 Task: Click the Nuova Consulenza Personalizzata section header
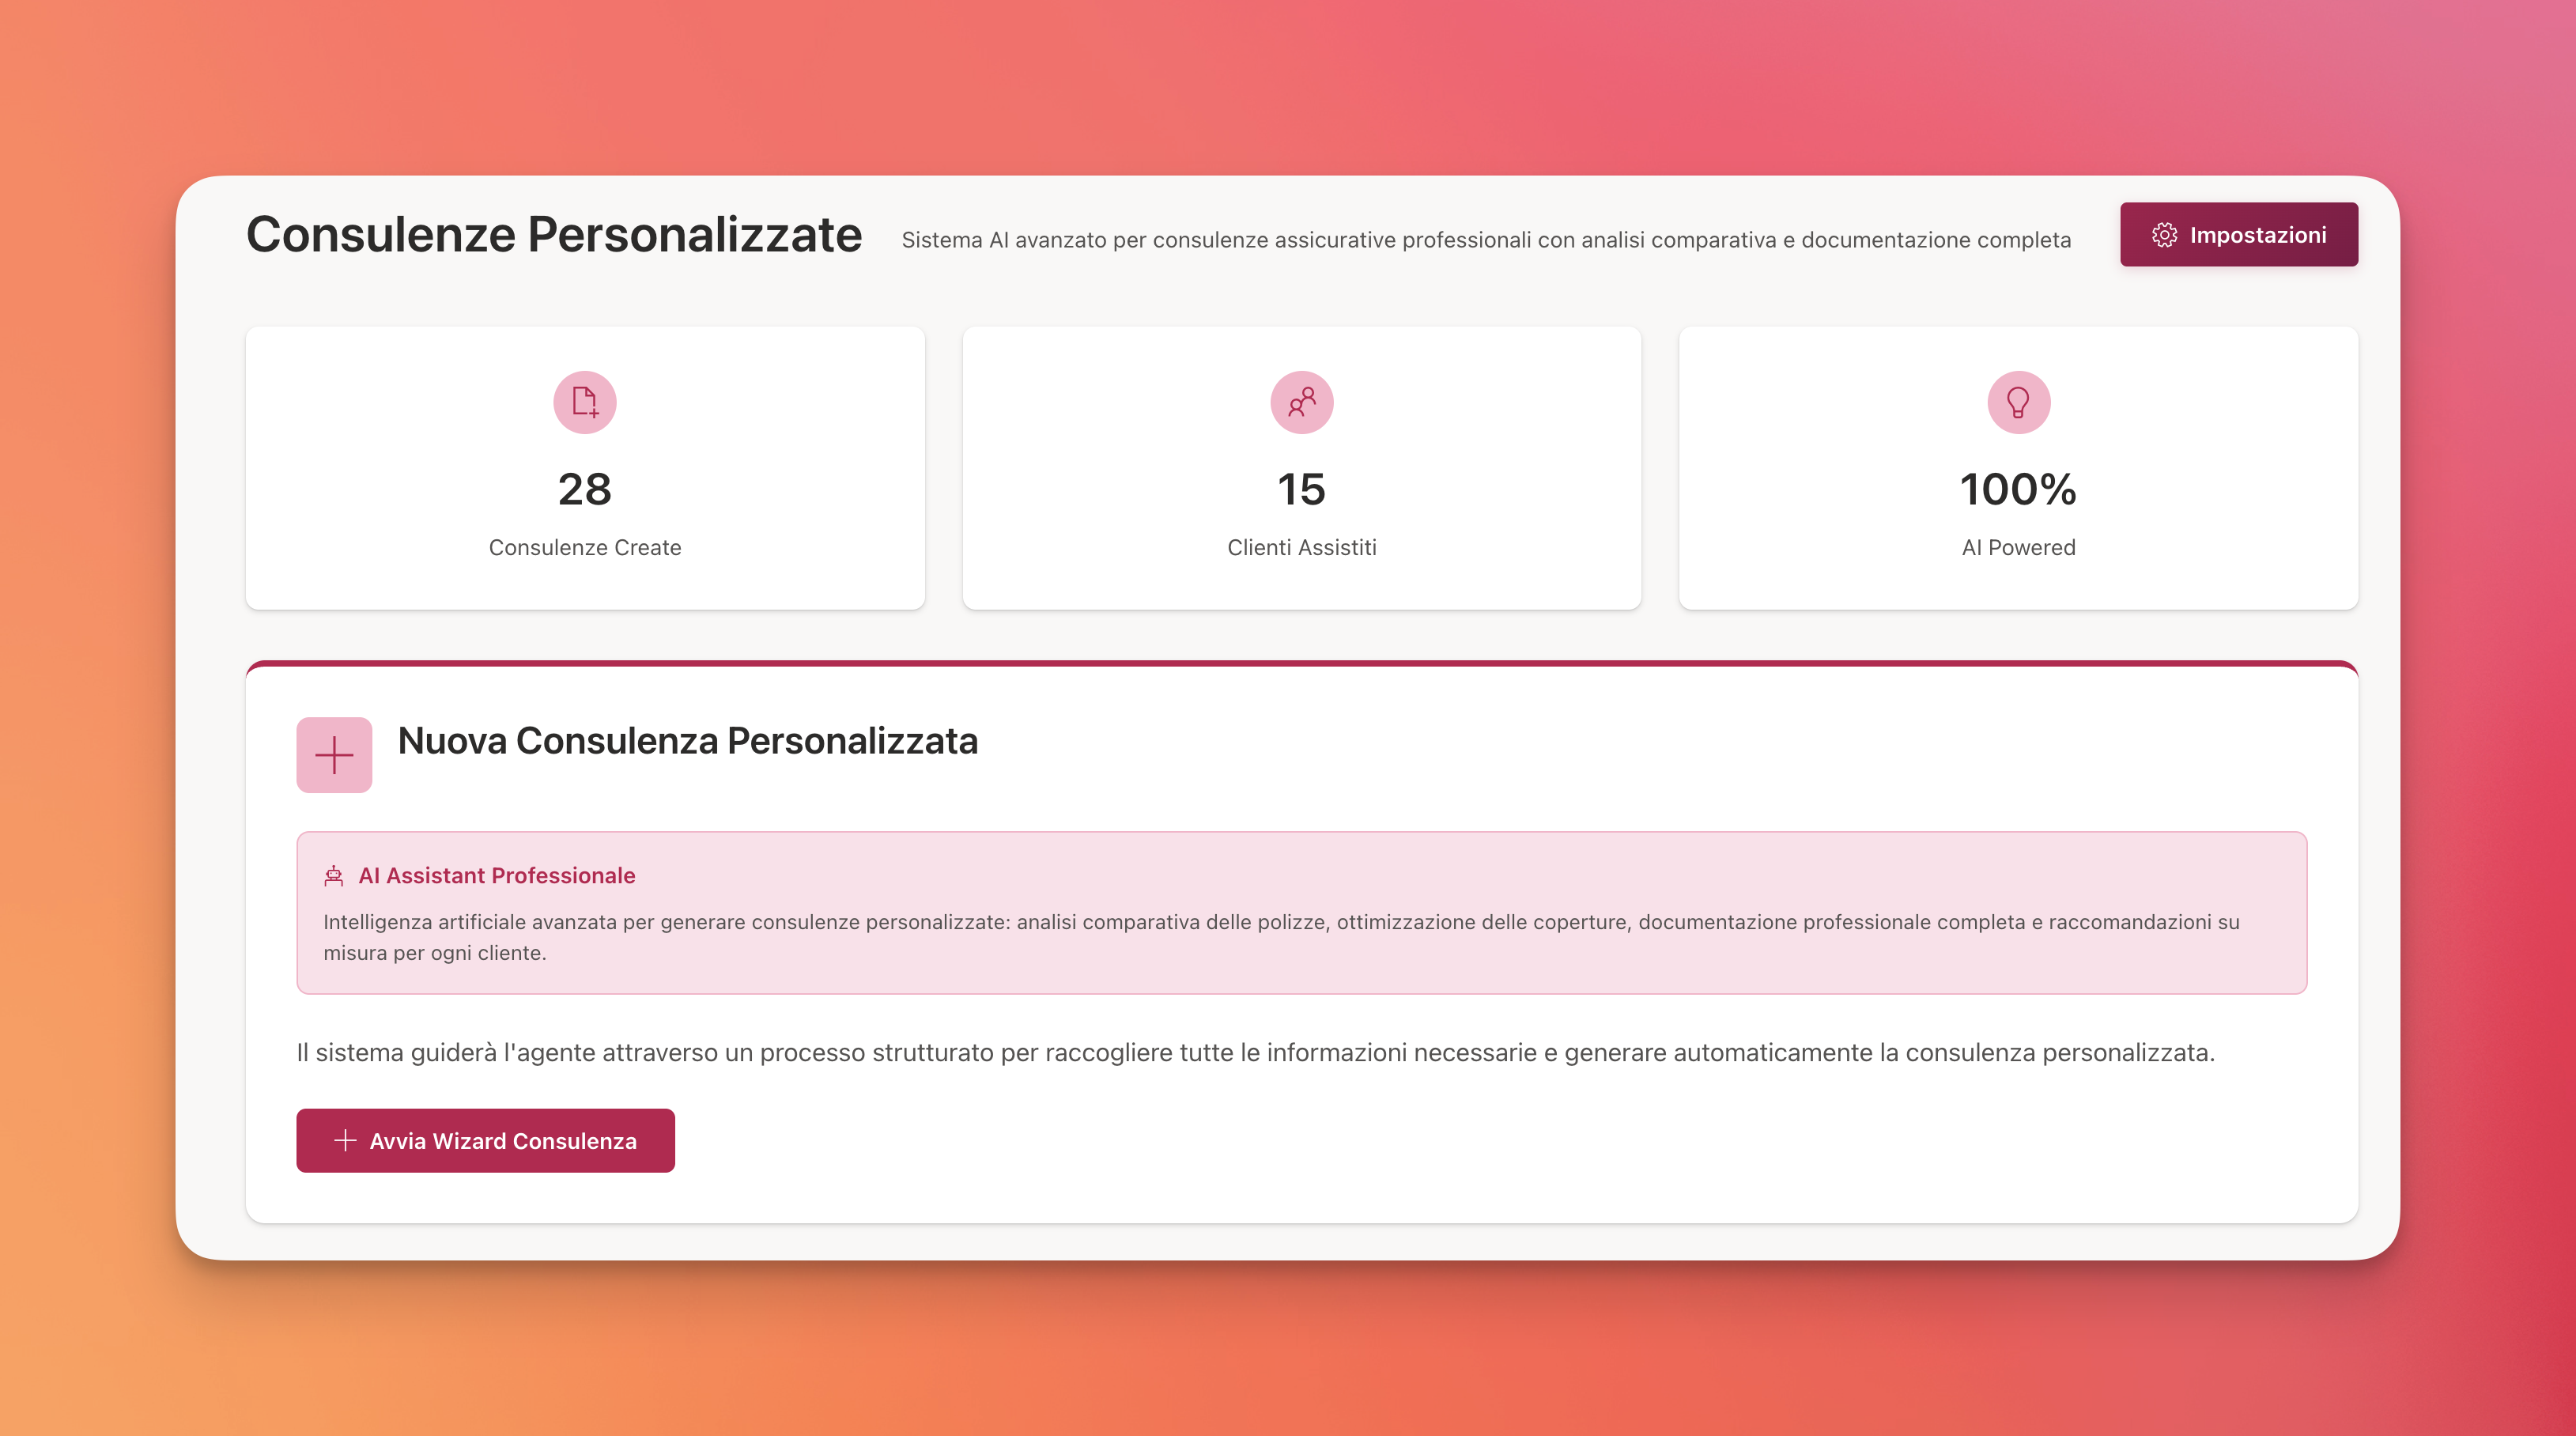[x=688, y=742]
